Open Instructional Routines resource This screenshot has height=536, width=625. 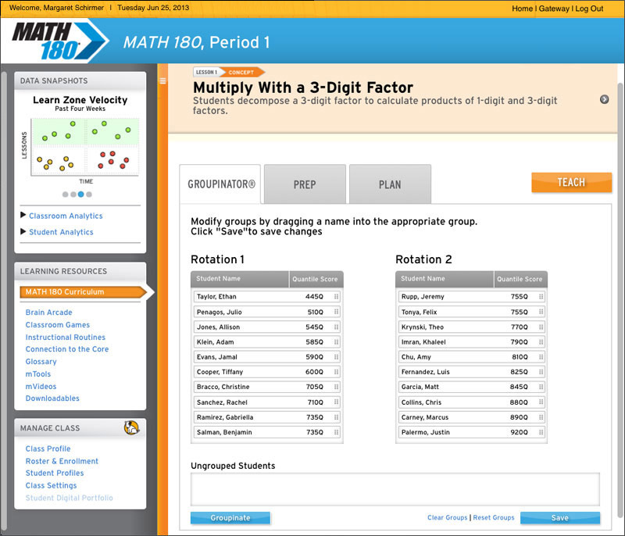click(66, 337)
